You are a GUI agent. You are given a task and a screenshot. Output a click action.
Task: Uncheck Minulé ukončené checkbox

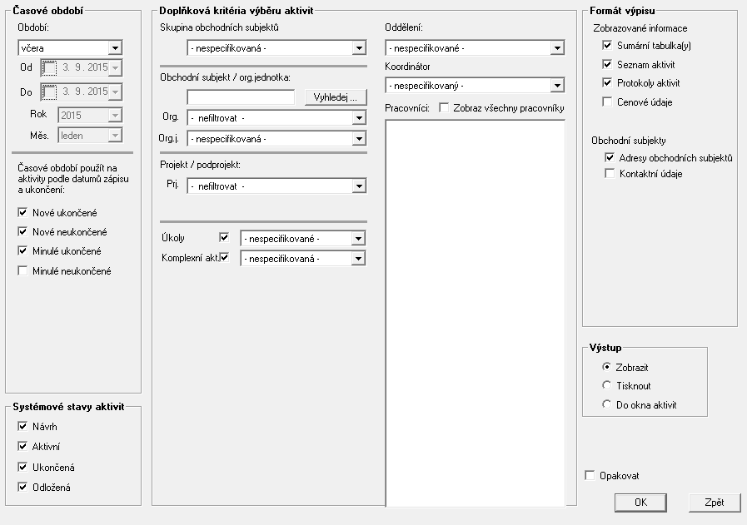click(22, 250)
